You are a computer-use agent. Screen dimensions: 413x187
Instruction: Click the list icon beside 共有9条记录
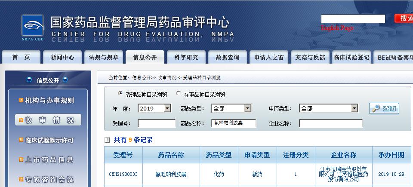click(x=107, y=140)
